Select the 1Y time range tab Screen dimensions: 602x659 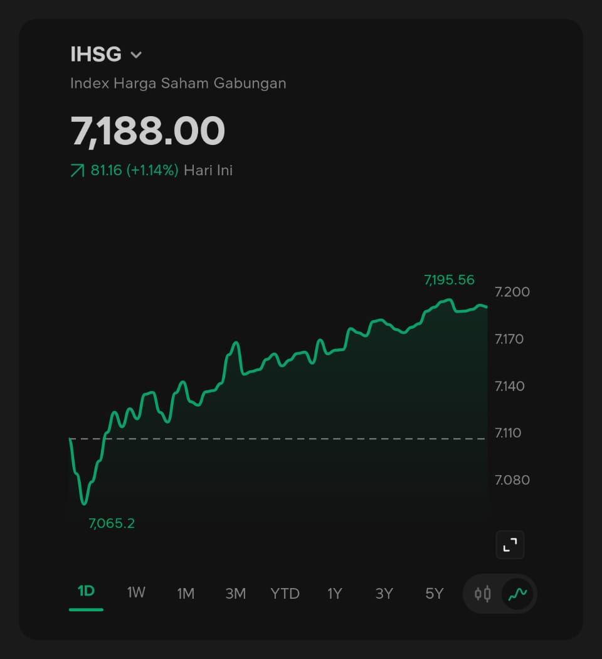[x=335, y=594]
